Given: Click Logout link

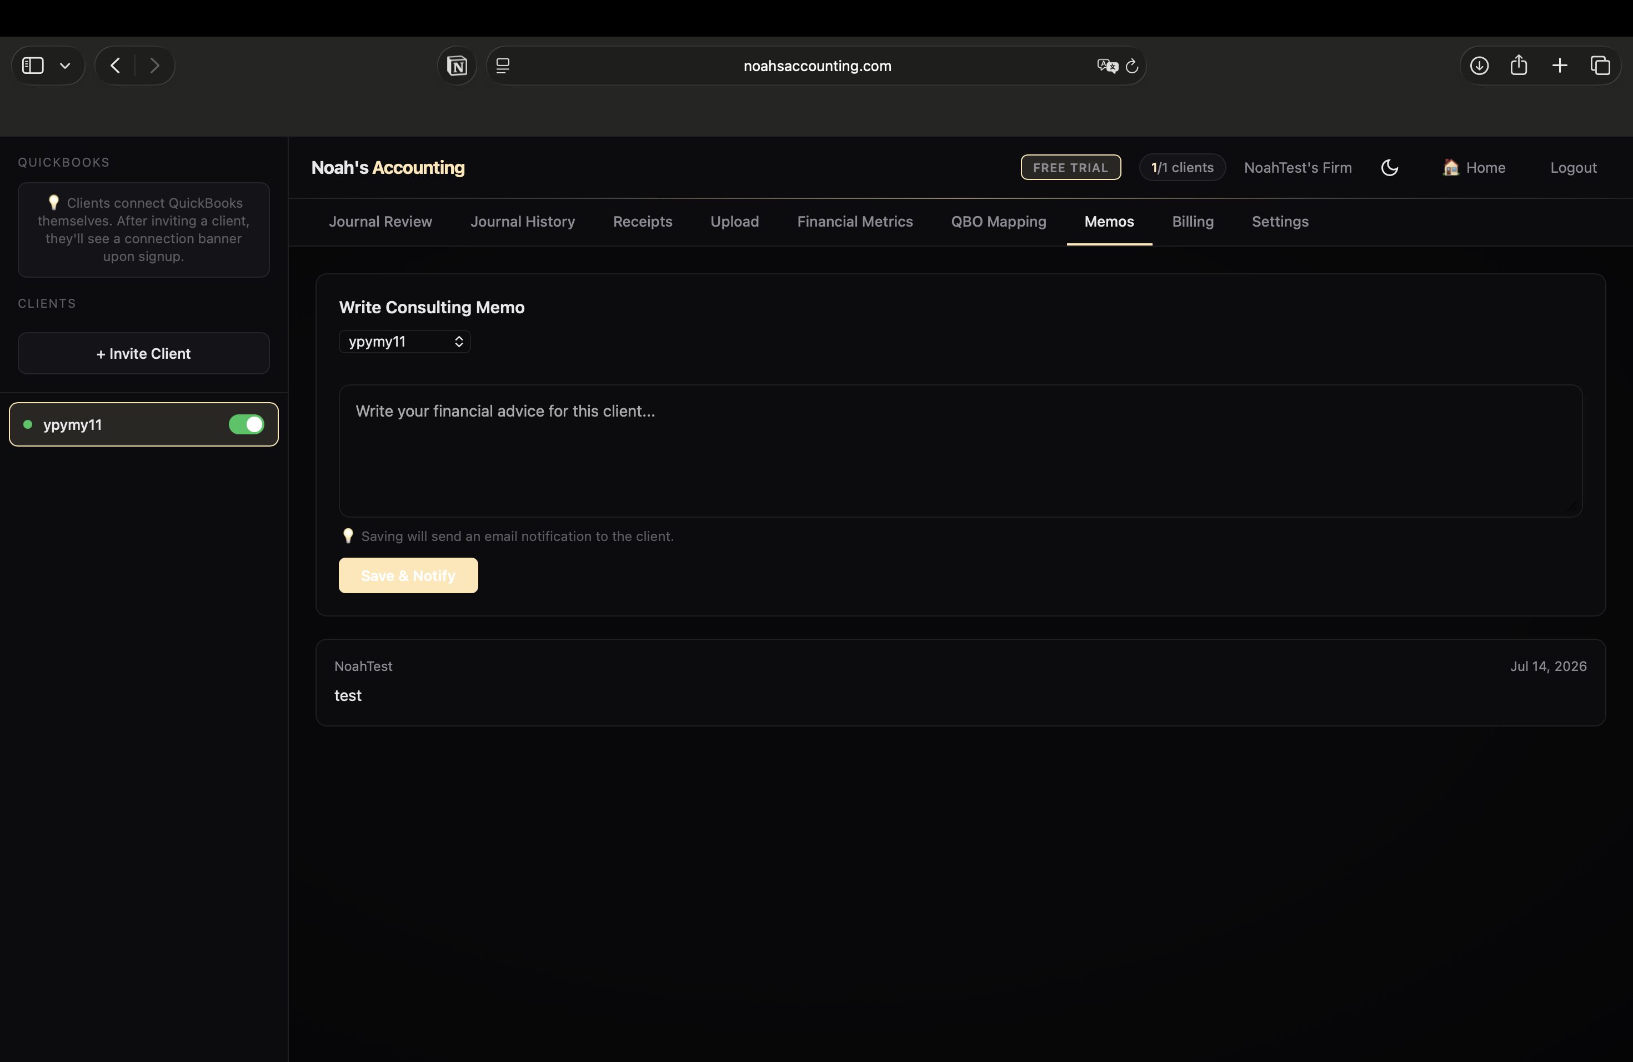Looking at the screenshot, I should pos(1574,167).
